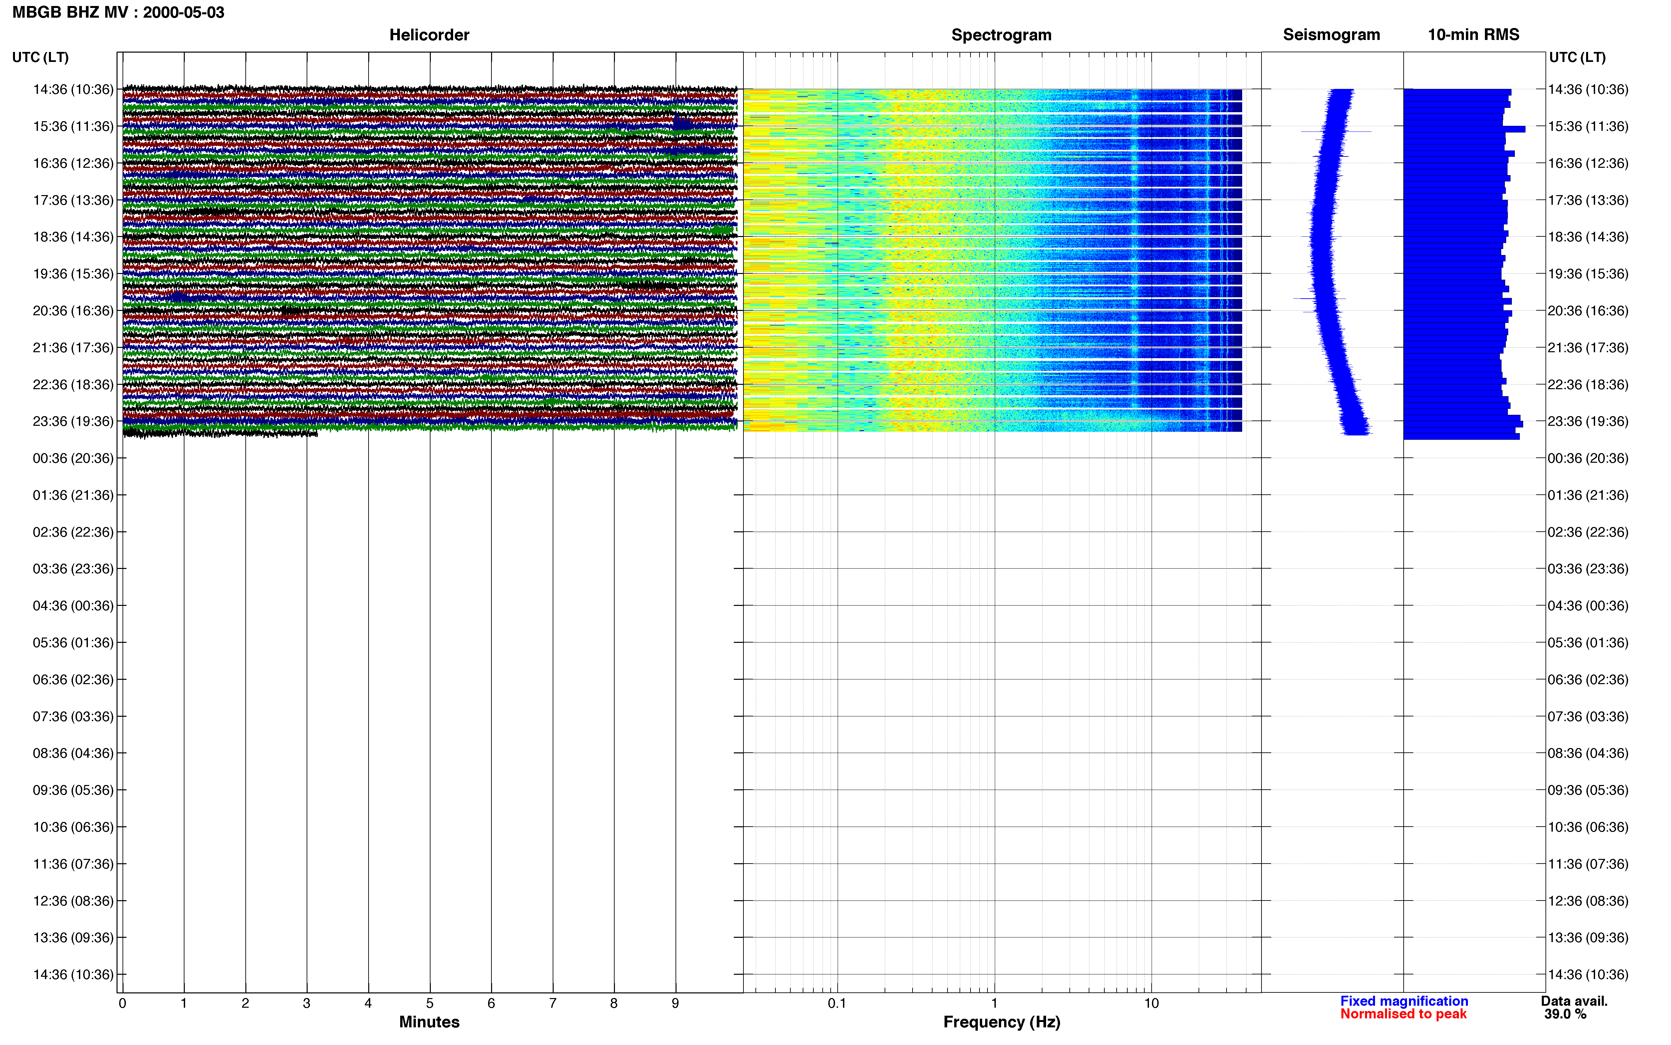Click the '10' frequency axis tick label

[x=1151, y=1003]
